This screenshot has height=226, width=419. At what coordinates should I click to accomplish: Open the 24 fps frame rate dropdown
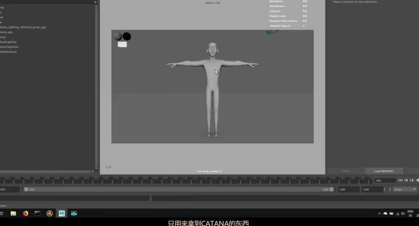pos(404,190)
